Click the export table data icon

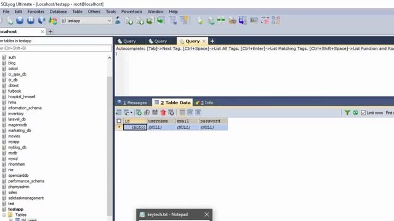pyautogui.click(x=119, y=112)
